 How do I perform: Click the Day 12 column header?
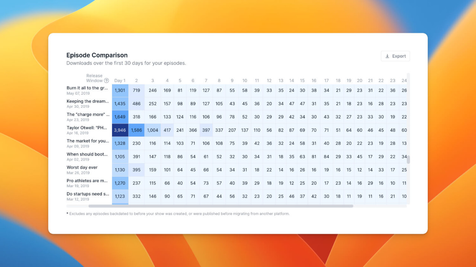269,80
